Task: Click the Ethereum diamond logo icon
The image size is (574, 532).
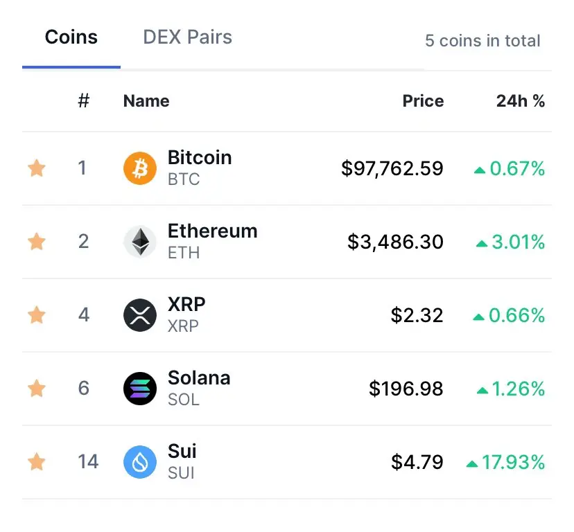Action: 140,242
